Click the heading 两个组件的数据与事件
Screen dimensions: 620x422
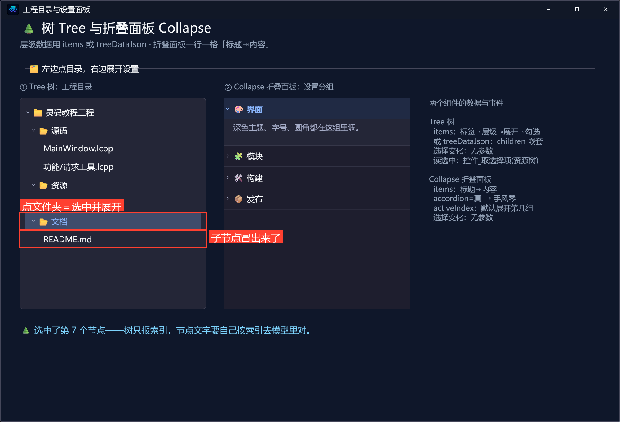tap(466, 103)
